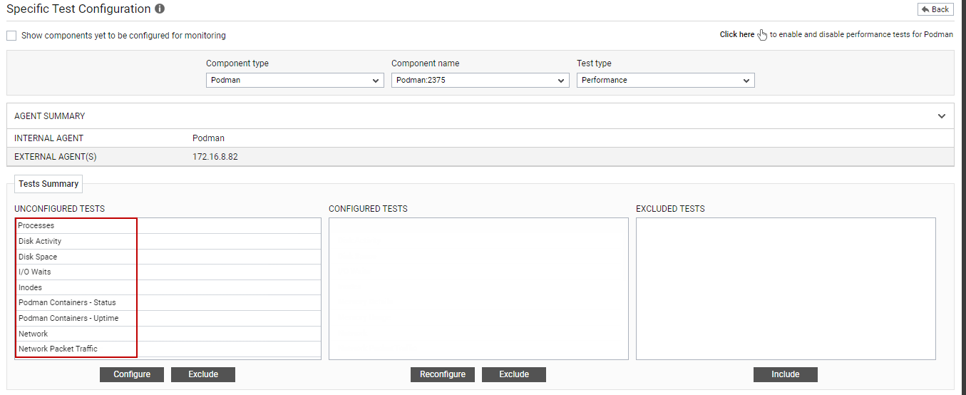The height and width of the screenshot is (395, 966).
Task: Select the Tests Summary tab
Action: pos(48,184)
